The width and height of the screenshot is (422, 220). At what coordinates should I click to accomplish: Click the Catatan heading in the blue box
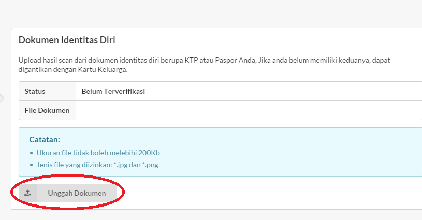click(x=45, y=140)
